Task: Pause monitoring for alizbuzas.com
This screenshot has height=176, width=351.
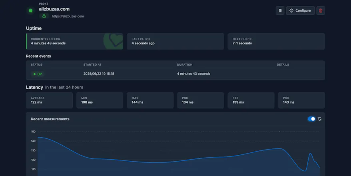Action: pos(280,10)
